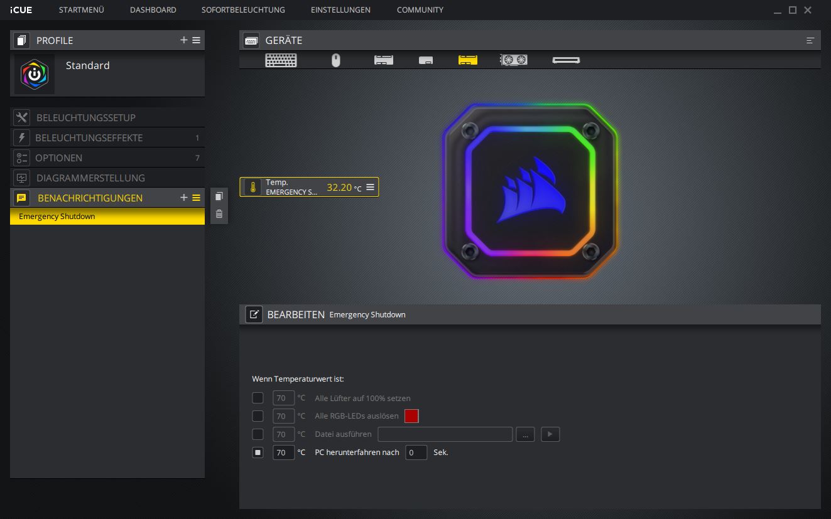Edit temperature field for Datei ausführen
This screenshot has width=831, height=519.
pyautogui.click(x=283, y=434)
